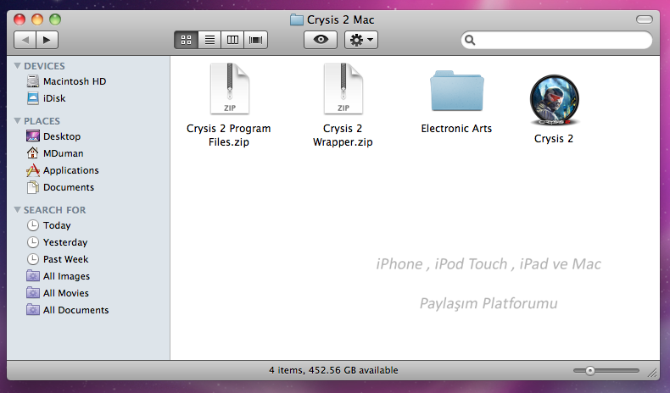Click the Today label
This screenshot has width=670, height=393.
pyautogui.click(x=57, y=225)
